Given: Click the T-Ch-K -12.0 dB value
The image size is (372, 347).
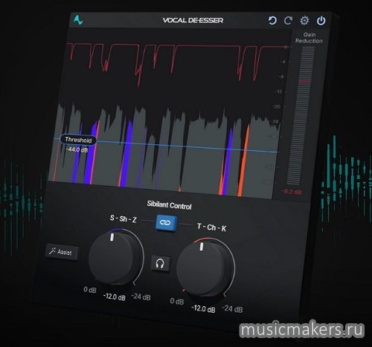Looking at the screenshot, I should tap(203, 308).
